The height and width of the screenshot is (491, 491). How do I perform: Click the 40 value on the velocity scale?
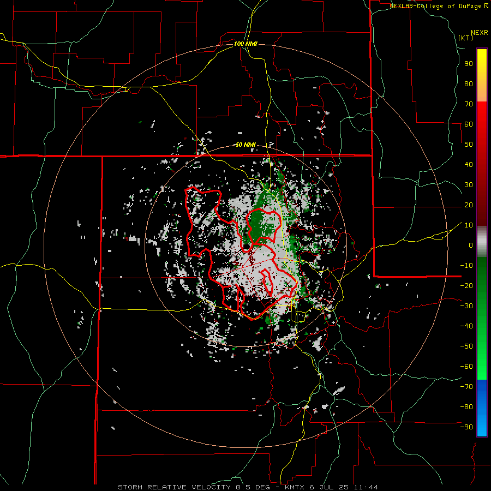[x=469, y=165]
